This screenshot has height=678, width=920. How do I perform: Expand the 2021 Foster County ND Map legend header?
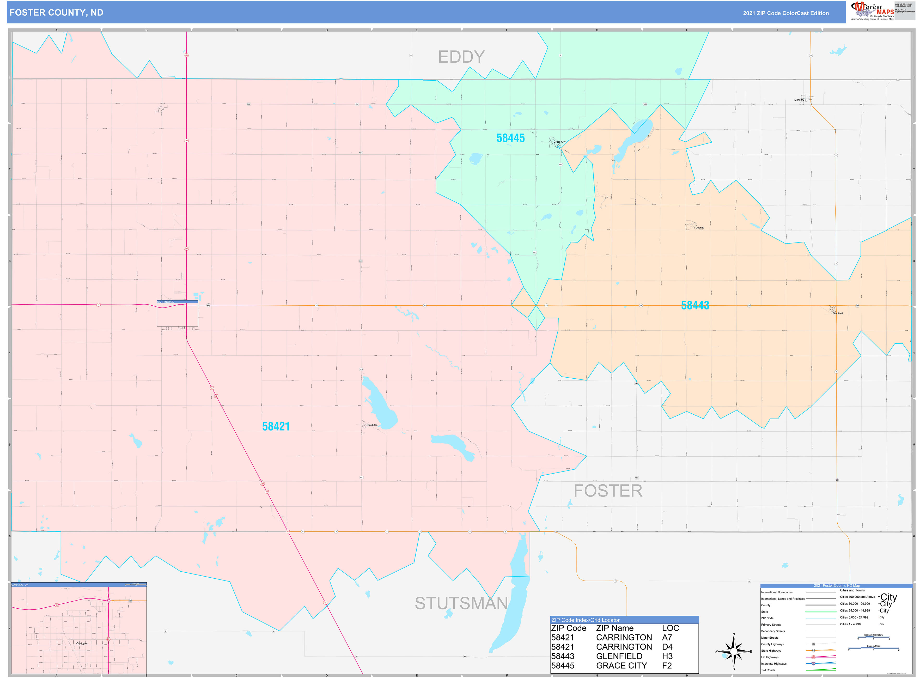(837, 586)
